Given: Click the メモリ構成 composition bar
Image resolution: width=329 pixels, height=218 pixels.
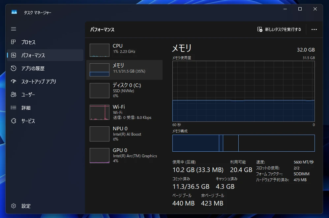Looking at the screenshot, I should [243, 143].
